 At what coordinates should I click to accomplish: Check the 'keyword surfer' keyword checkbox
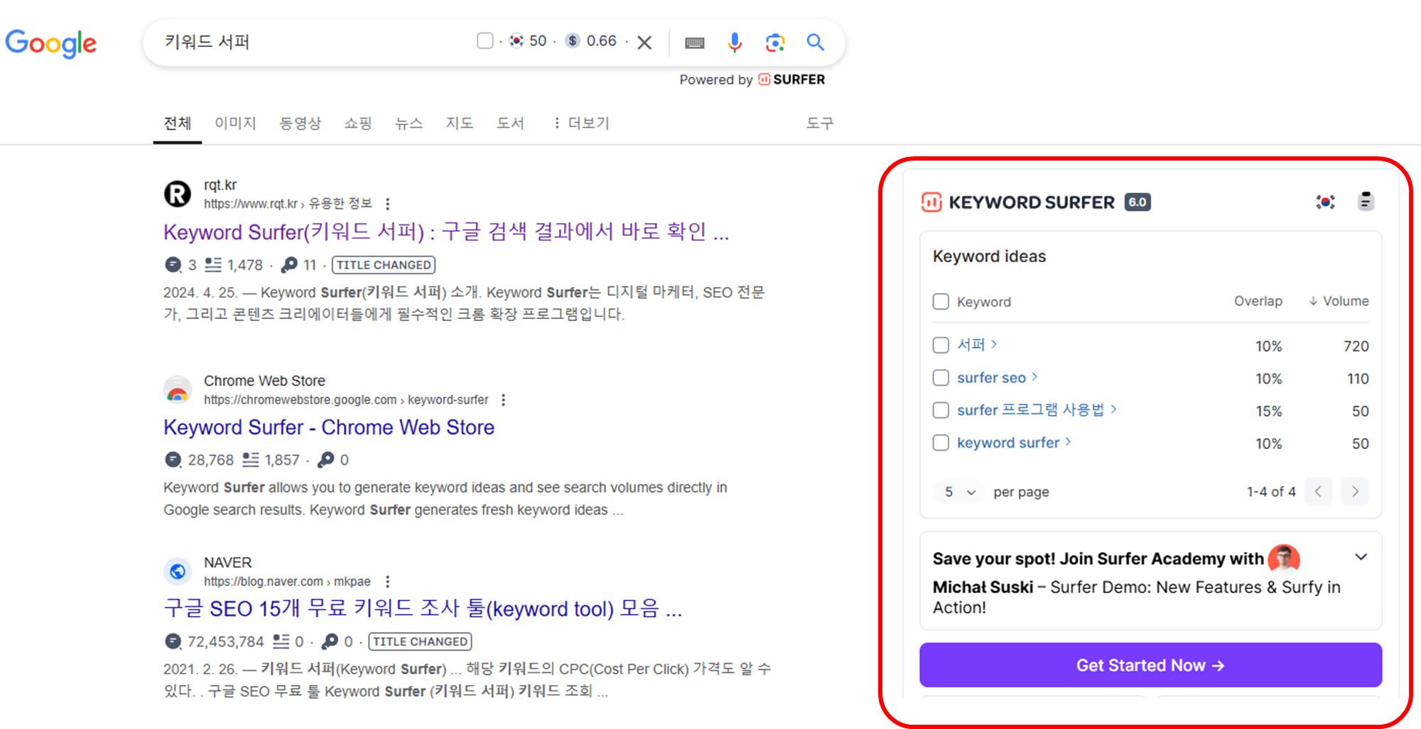tap(941, 442)
